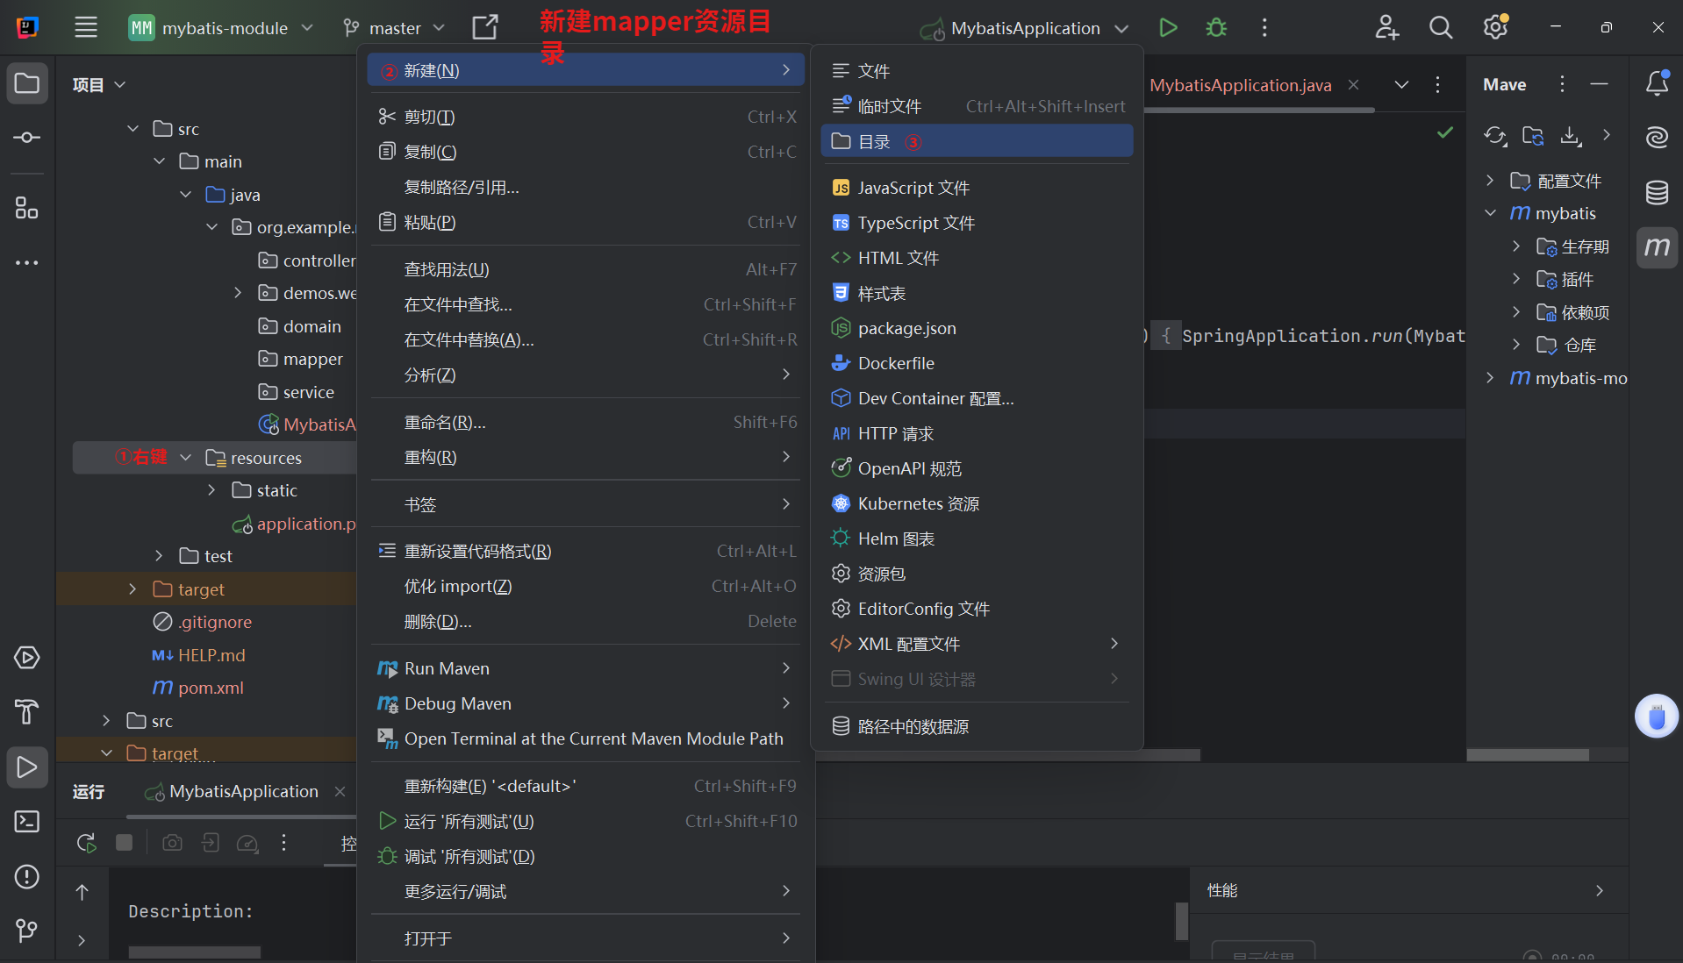This screenshot has width=1683, height=963.
Task: Collapse the mybatis Maven node
Action: point(1490,213)
